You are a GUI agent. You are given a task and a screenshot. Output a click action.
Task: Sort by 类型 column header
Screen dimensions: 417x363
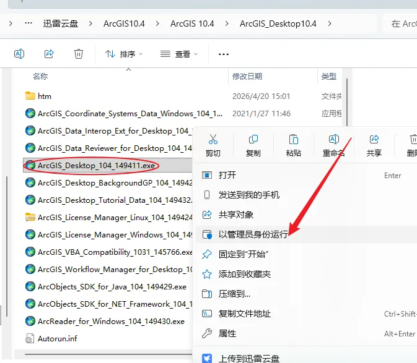[329, 77]
